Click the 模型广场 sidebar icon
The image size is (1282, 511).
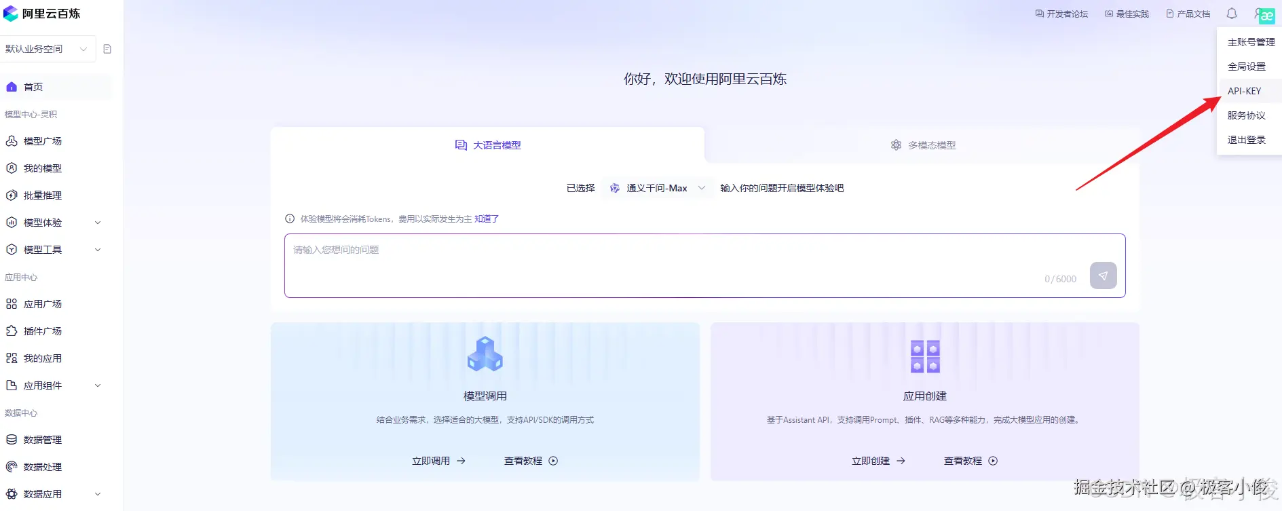pyautogui.click(x=12, y=141)
